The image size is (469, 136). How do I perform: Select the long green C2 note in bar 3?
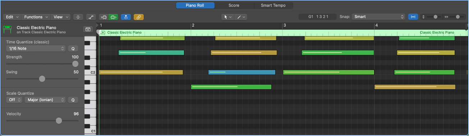329,72
